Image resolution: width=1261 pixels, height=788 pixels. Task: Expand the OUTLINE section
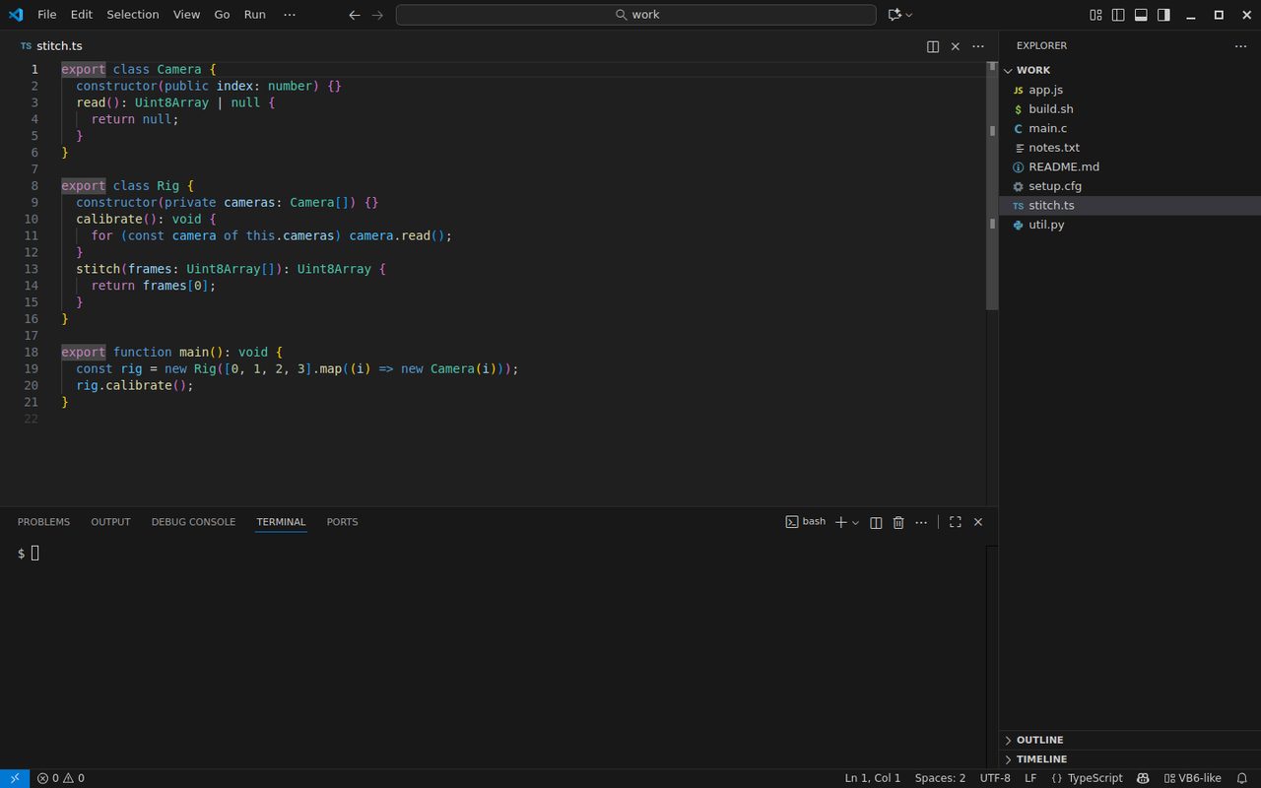coord(1130,740)
